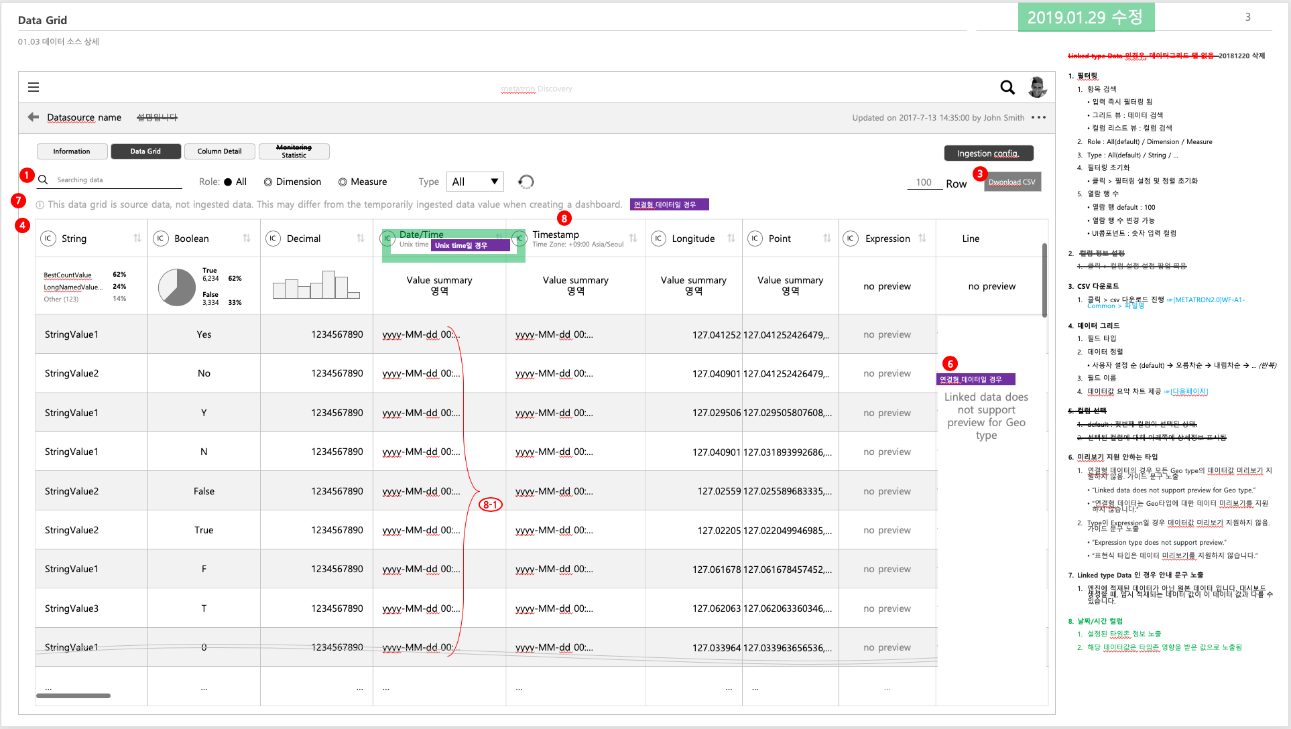Viewport: 1291px width, 729px height.
Task: Sort the Decimal column
Action: (x=361, y=239)
